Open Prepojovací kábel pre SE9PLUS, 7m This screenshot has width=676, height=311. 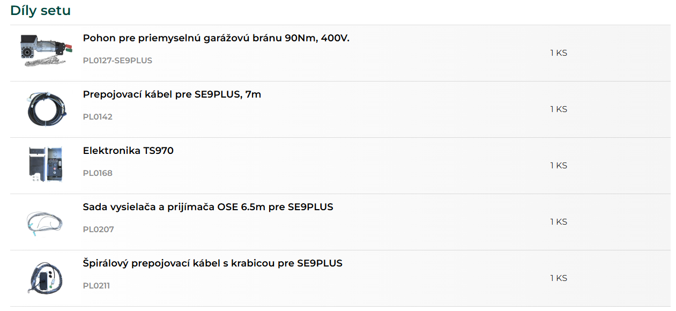172,94
